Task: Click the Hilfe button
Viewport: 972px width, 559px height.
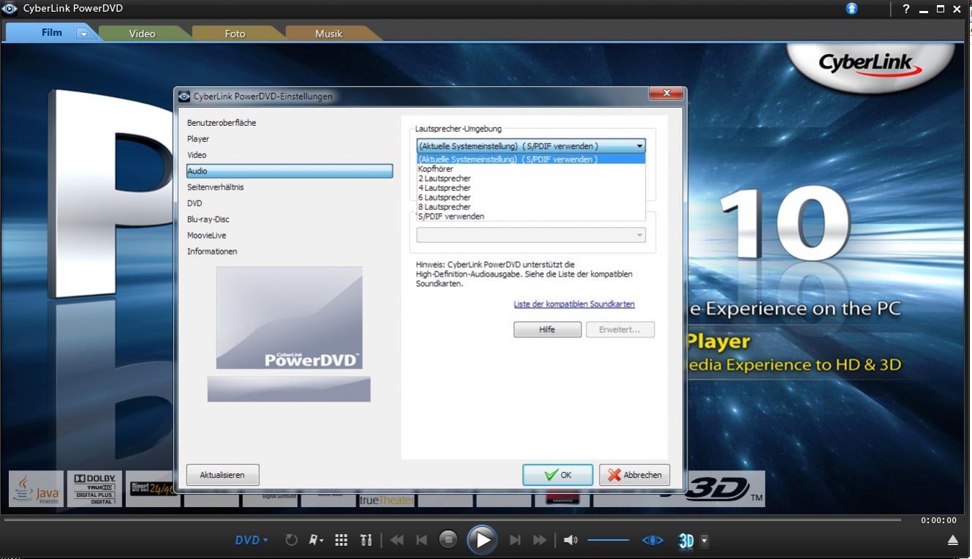Action: (547, 330)
